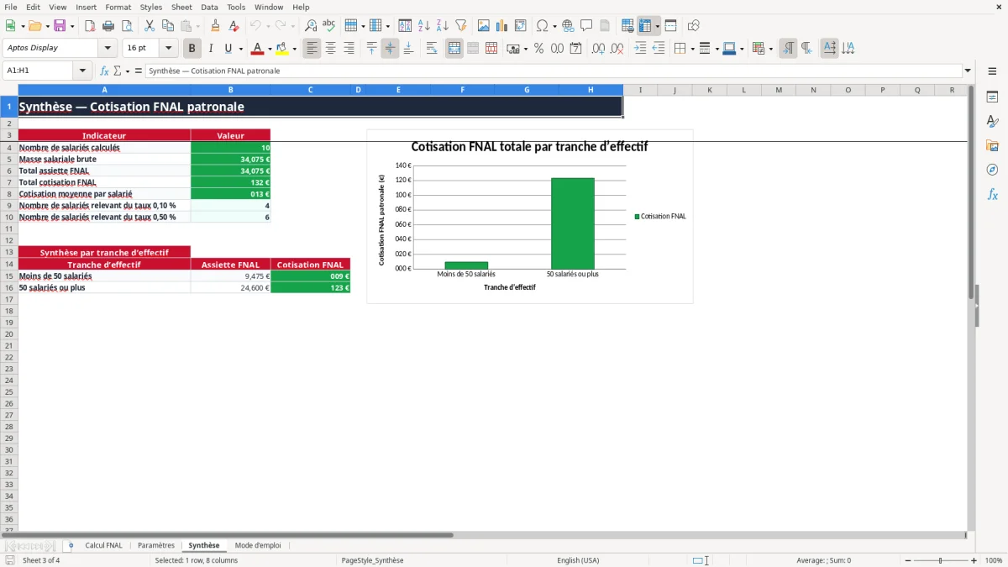Open the Font Name dropdown
This screenshot has height=567, width=1008.
tap(108, 49)
